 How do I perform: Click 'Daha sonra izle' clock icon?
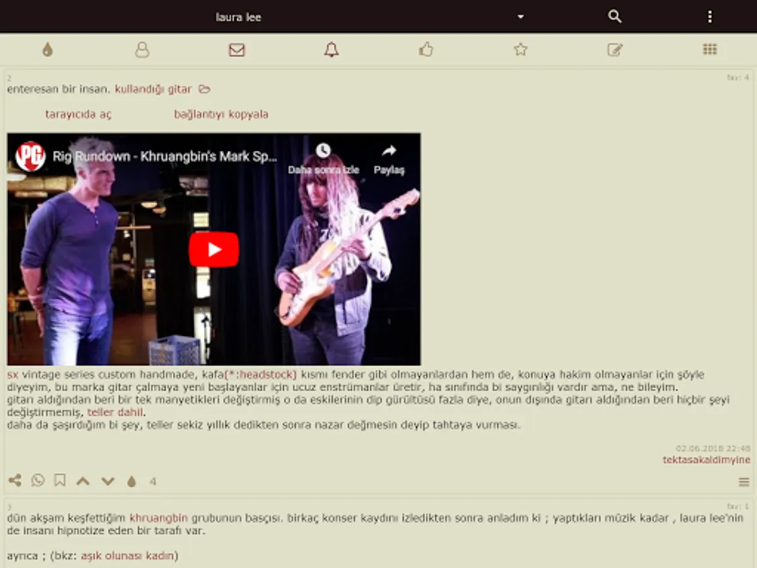[323, 150]
